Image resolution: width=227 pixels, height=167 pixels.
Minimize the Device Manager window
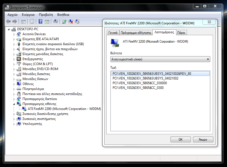(x=197, y=6)
